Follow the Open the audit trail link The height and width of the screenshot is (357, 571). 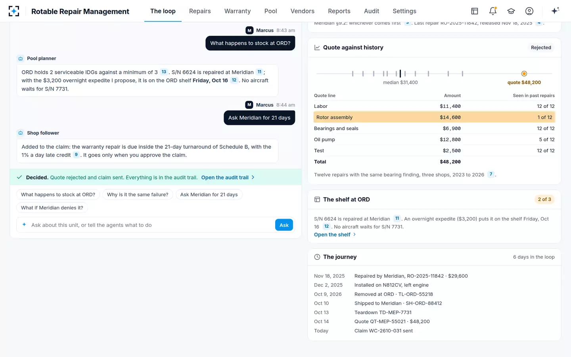228,177
